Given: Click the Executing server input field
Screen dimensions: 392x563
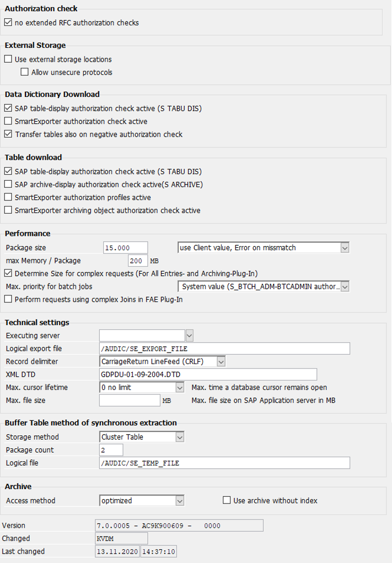Looking at the screenshot, I should click(x=142, y=335).
